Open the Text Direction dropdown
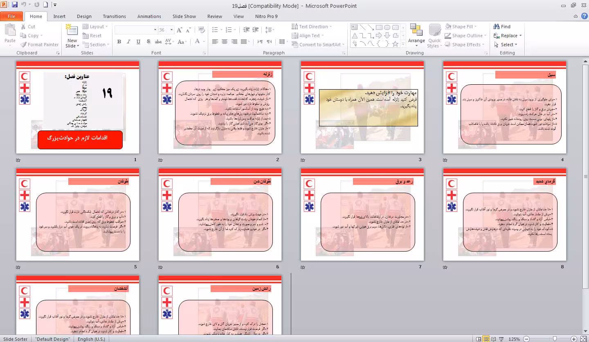 pyautogui.click(x=312, y=27)
